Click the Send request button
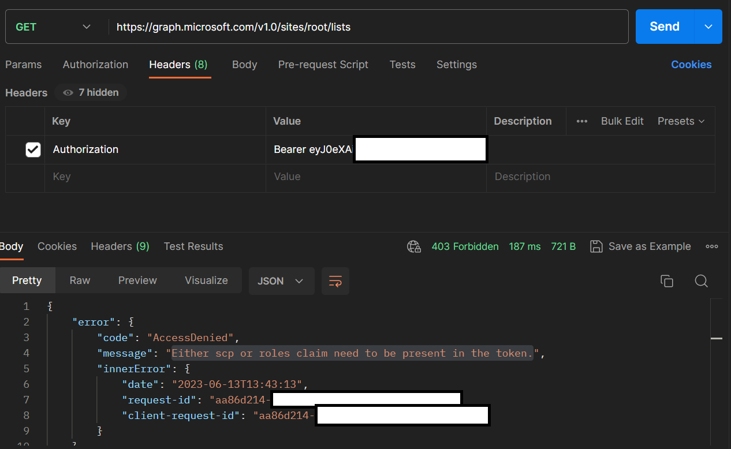Image resolution: width=731 pixels, height=449 pixels. tap(665, 27)
